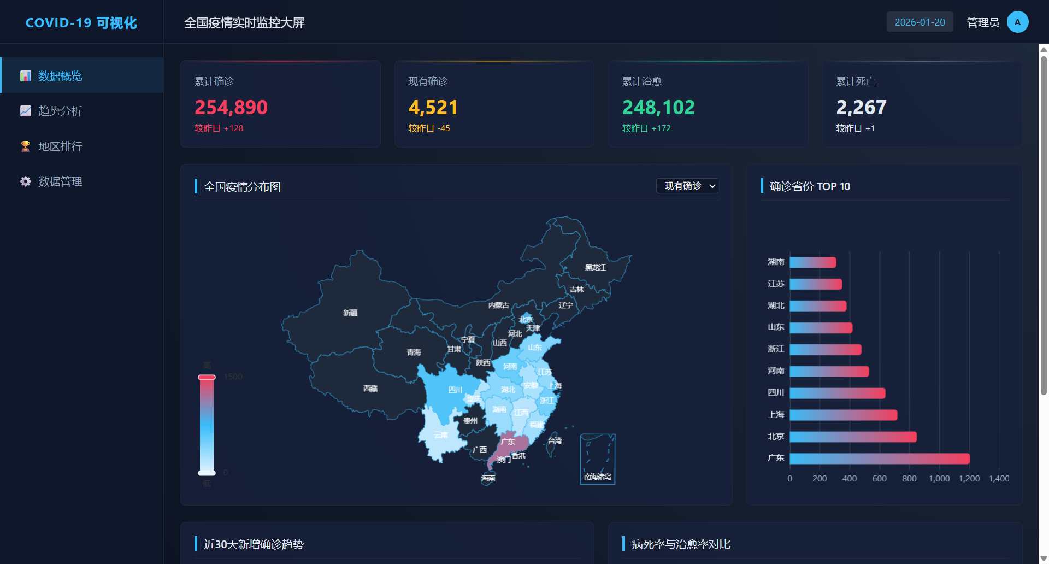This screenshot has height=564, width=1049.
Task: Open the 现有确诊 map metric dropdown
Action: pyautogui.click(x=687, y=186)
